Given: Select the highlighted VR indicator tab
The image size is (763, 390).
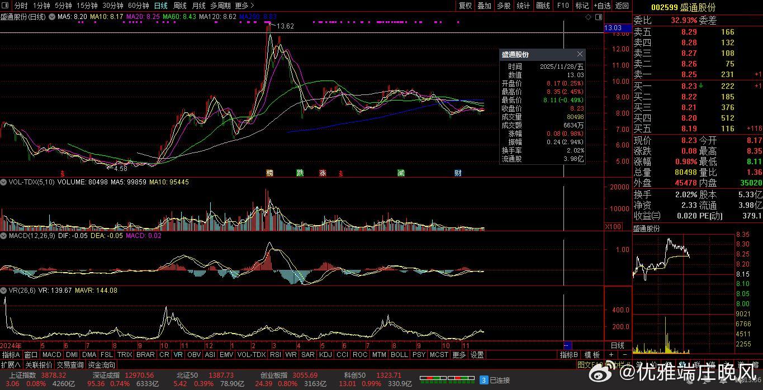Looking at the screenshot, I should pyautogui.click(x=178, y=355).
